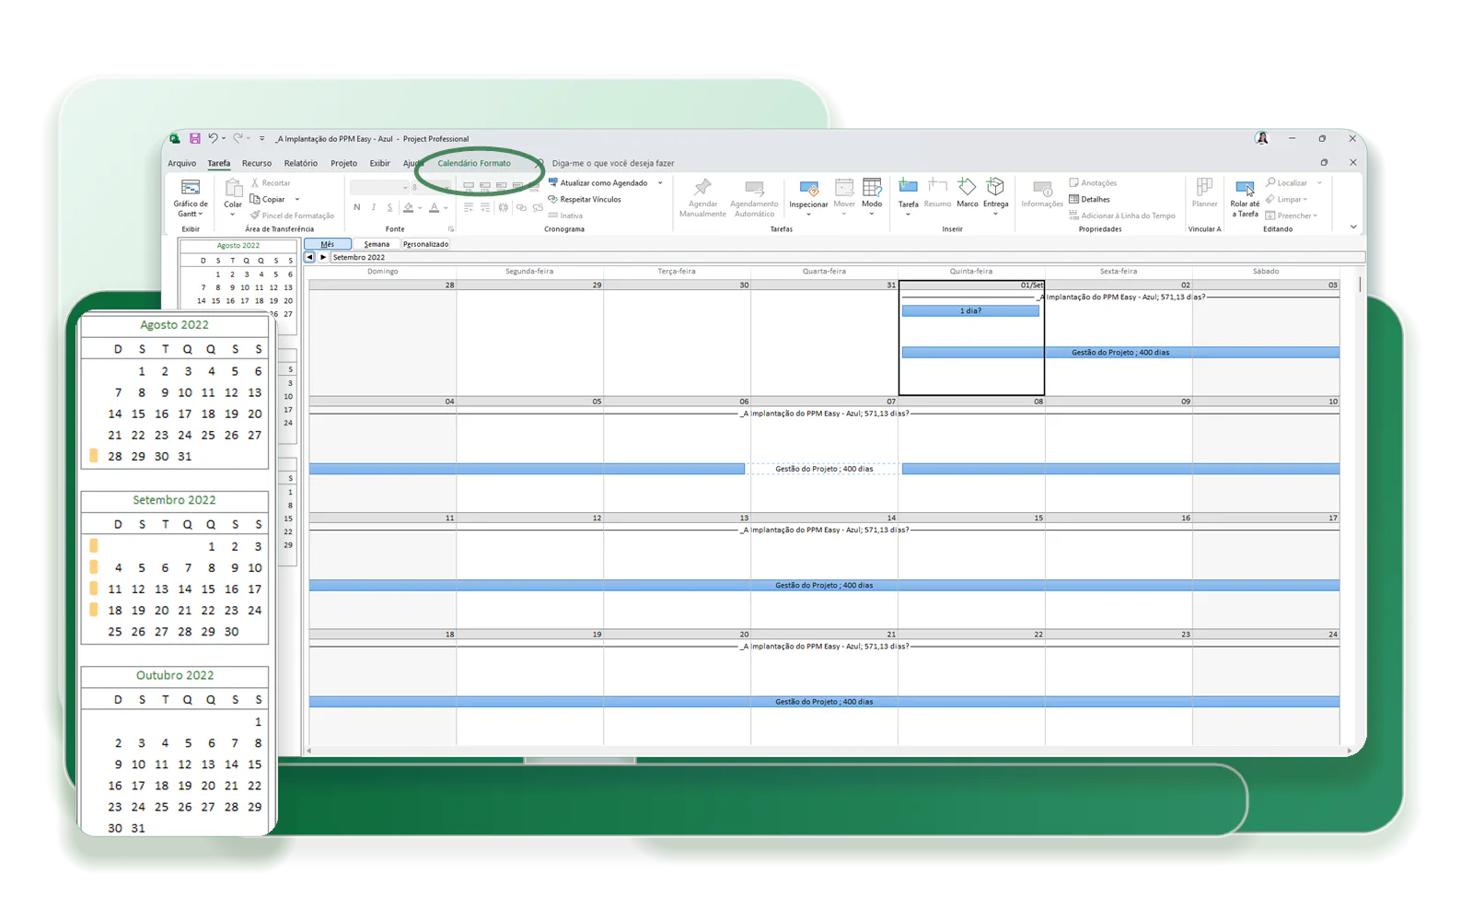The image size is (1473, 921).
Task: Click the 'Diga-me o que você deseja fazer' field
Action: (x=613, y=163)
